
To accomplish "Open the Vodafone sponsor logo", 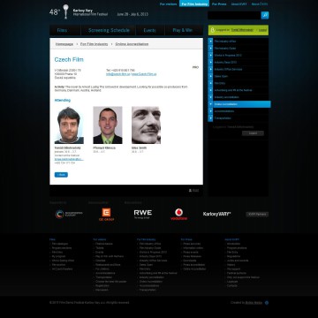I will [x=178, y=215].
